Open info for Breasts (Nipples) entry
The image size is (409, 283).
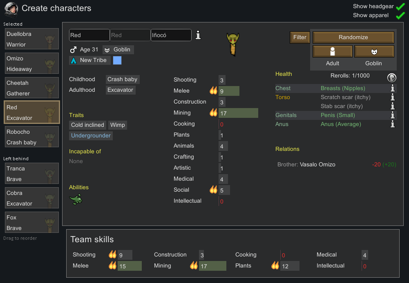coord(392,88)
